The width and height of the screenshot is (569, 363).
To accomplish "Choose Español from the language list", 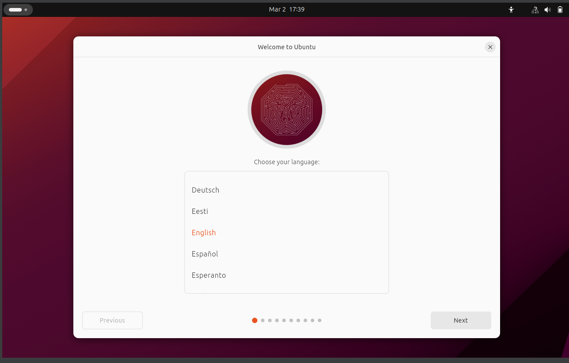I will pyautogui.click(x=287, y=254).
